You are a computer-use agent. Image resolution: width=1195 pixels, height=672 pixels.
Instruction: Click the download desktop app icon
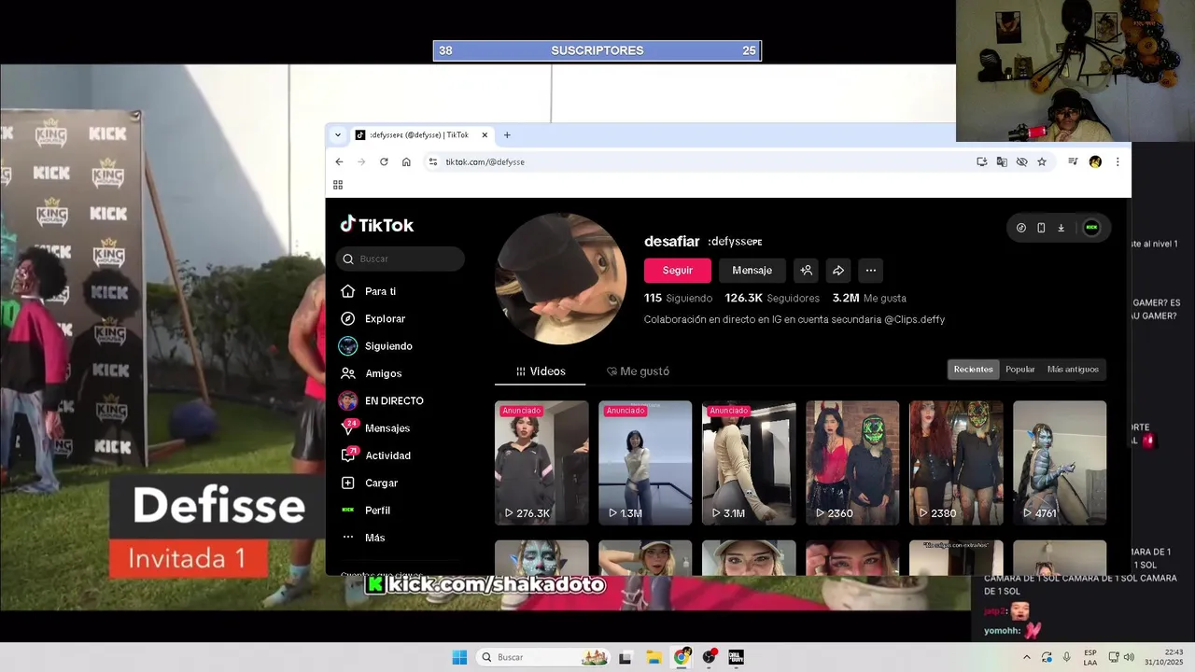coord(1061,228)
